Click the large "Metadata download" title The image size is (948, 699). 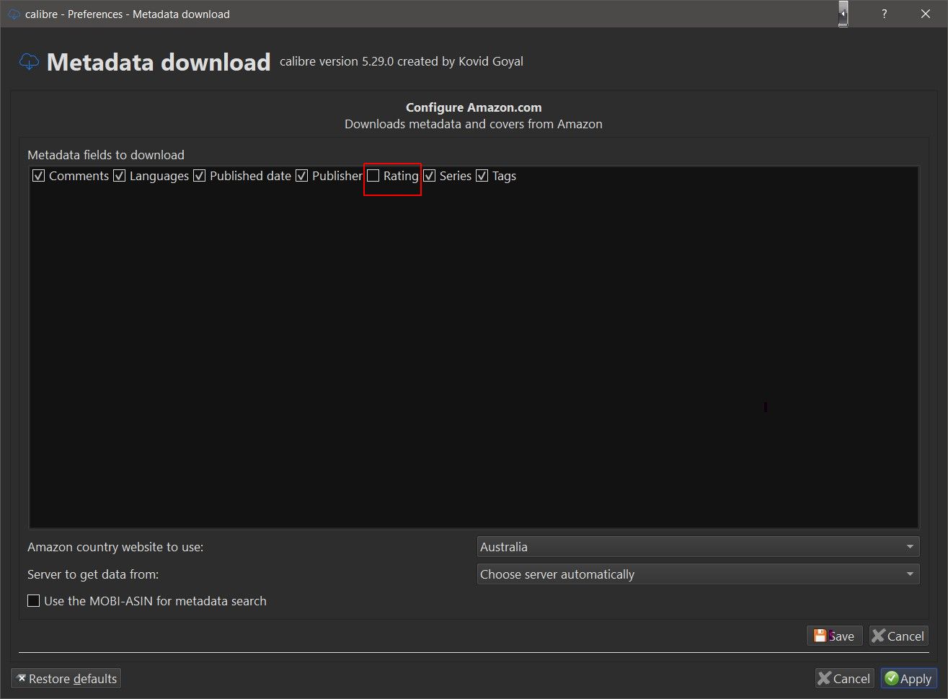click(159, 62)
